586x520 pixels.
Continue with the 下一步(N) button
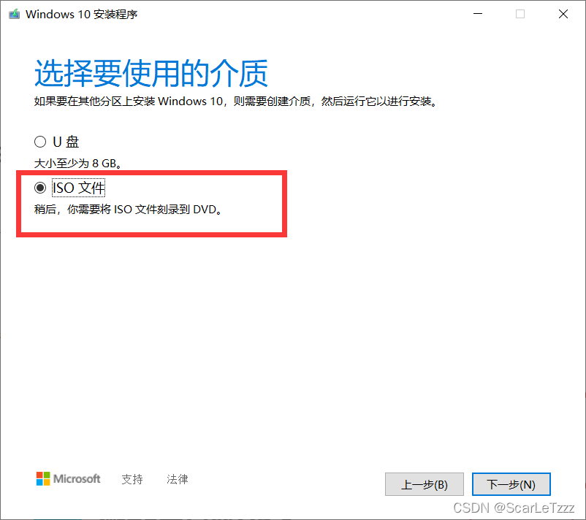(x=511, y=484)
